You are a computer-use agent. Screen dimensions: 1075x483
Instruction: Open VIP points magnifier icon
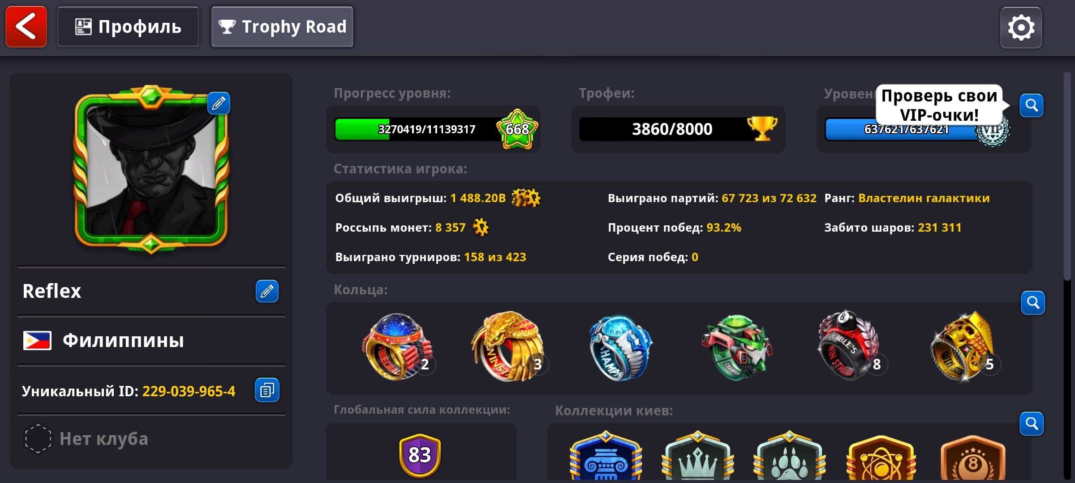pyautogui.click(x=1032, y=106)
